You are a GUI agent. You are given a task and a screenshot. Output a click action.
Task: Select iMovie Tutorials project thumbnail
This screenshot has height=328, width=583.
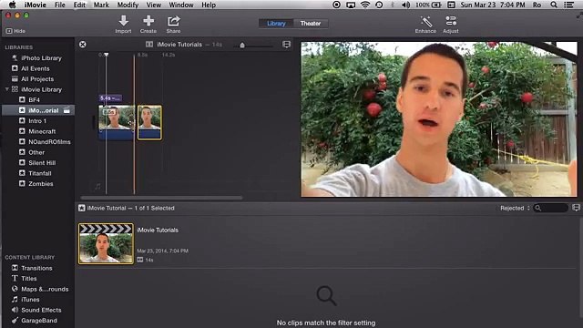pos(106,243)
